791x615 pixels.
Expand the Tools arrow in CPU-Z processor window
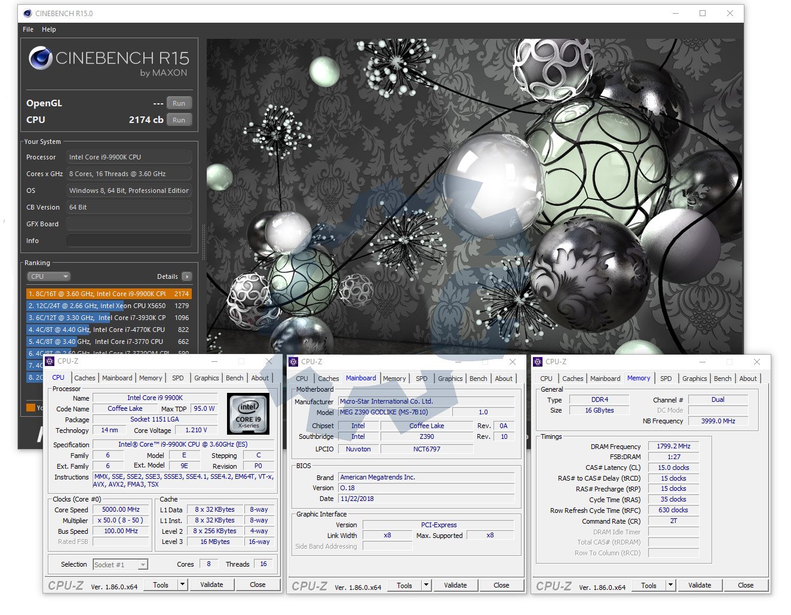(183, 585)
